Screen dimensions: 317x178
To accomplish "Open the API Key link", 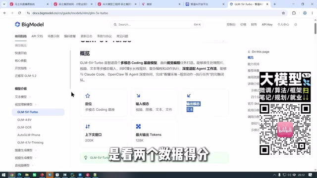I will pyautogui.click(x=267, y=24).
